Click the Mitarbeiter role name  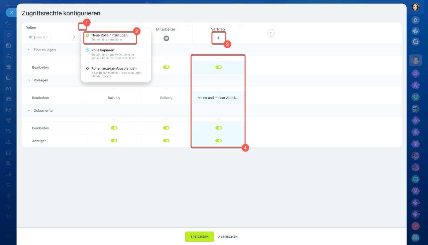pyautogui.click(x=166, y=29)
